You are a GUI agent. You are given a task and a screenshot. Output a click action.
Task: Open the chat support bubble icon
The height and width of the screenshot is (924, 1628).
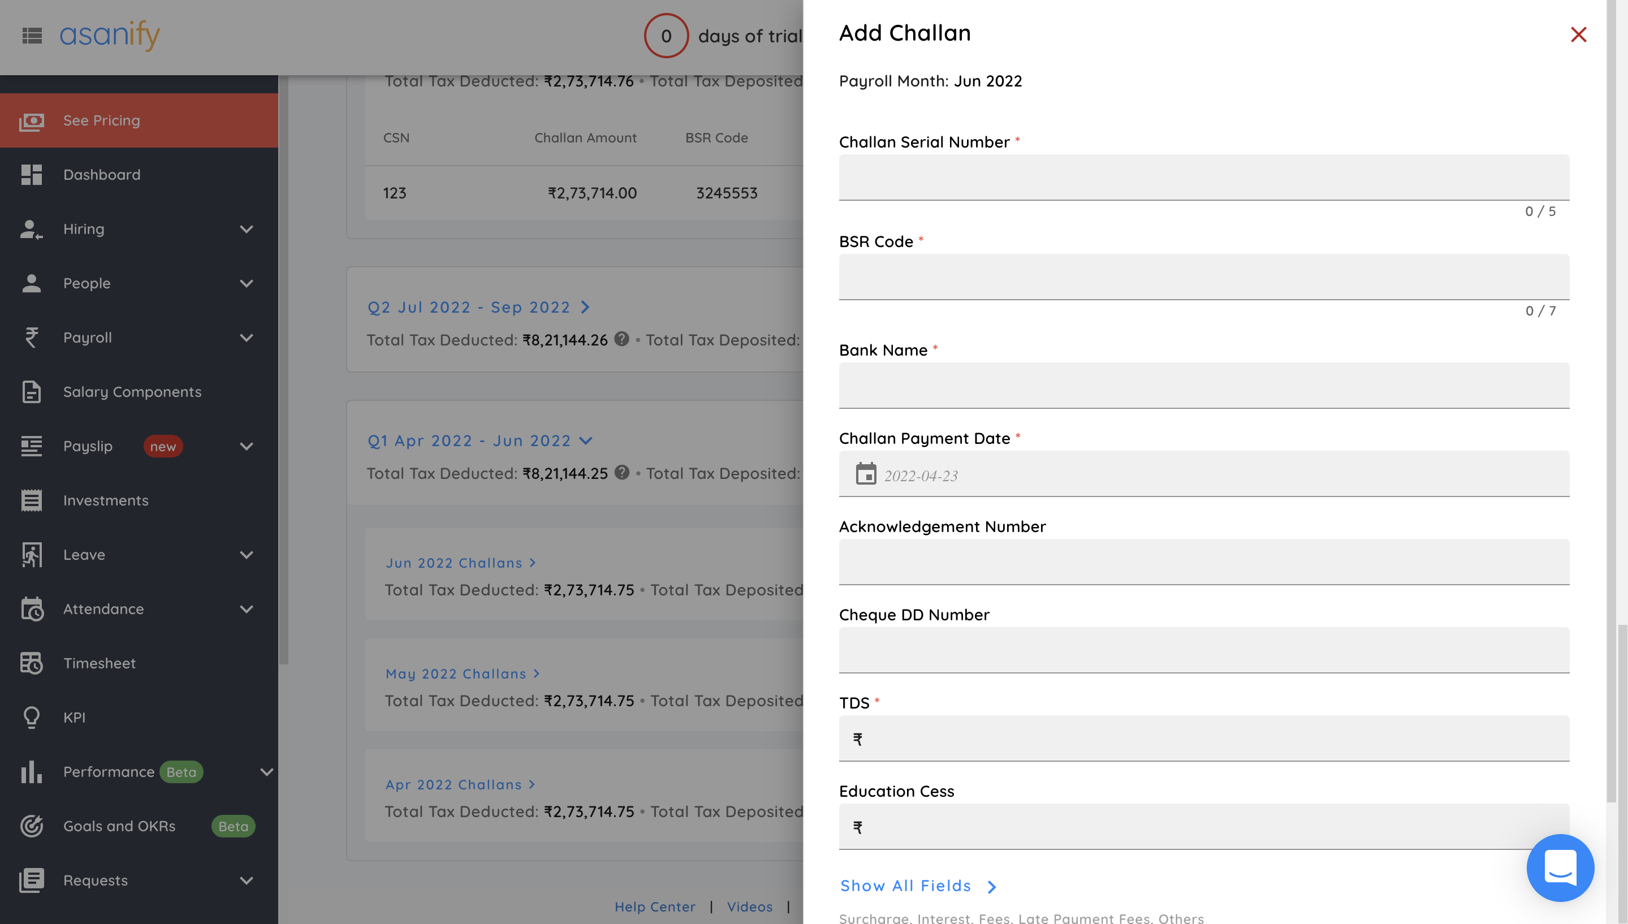1560,867
